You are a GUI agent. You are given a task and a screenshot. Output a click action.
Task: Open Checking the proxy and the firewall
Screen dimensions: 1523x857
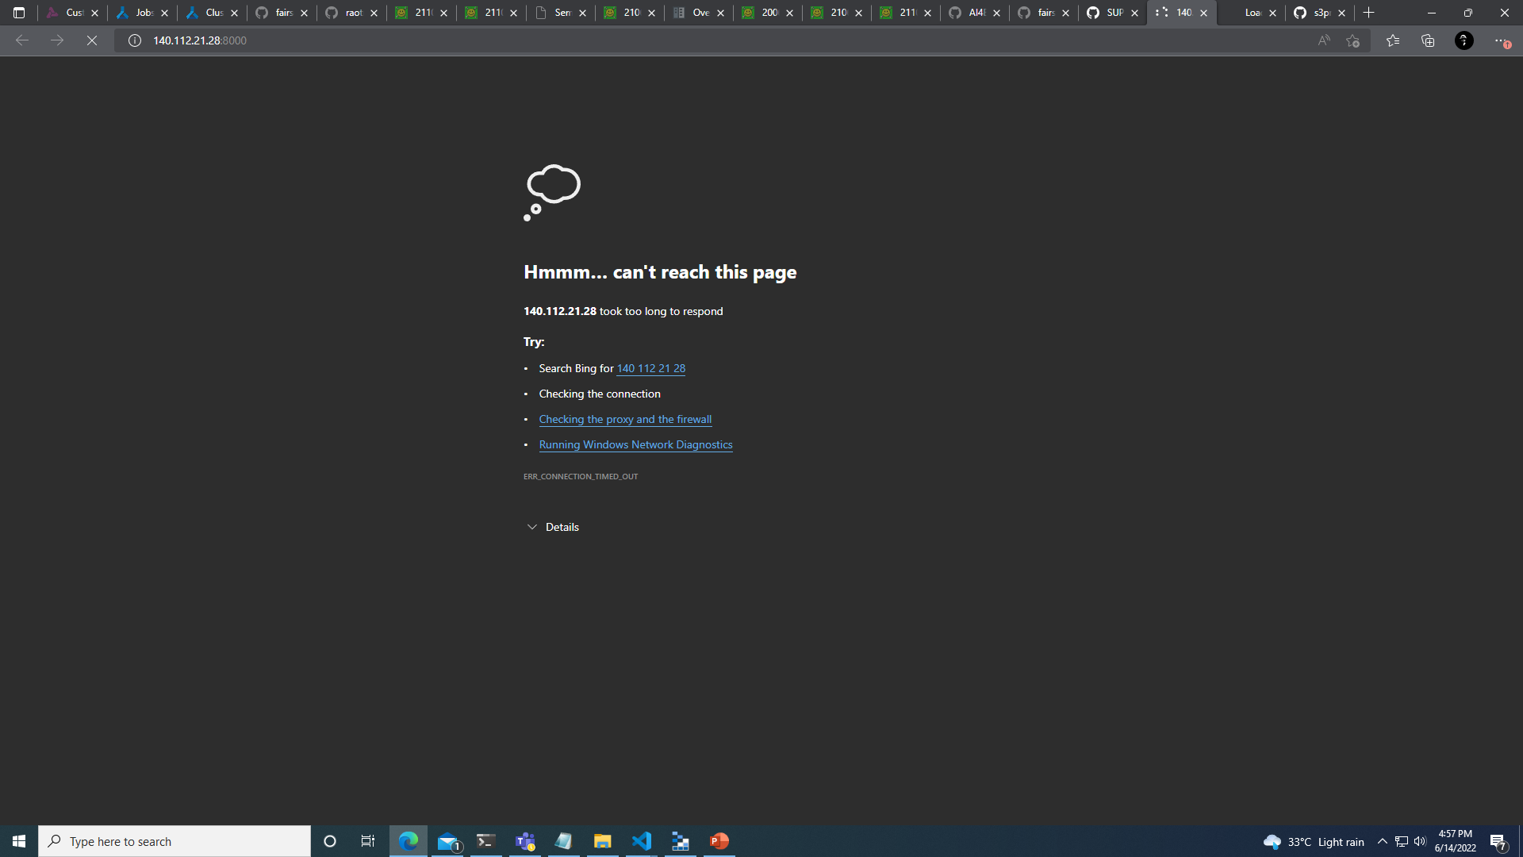(625, 419)
